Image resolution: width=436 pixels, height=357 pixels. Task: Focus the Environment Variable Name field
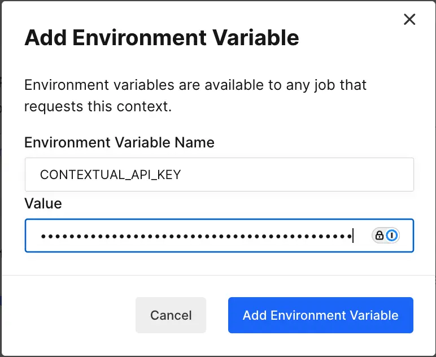tap(219, 175)
